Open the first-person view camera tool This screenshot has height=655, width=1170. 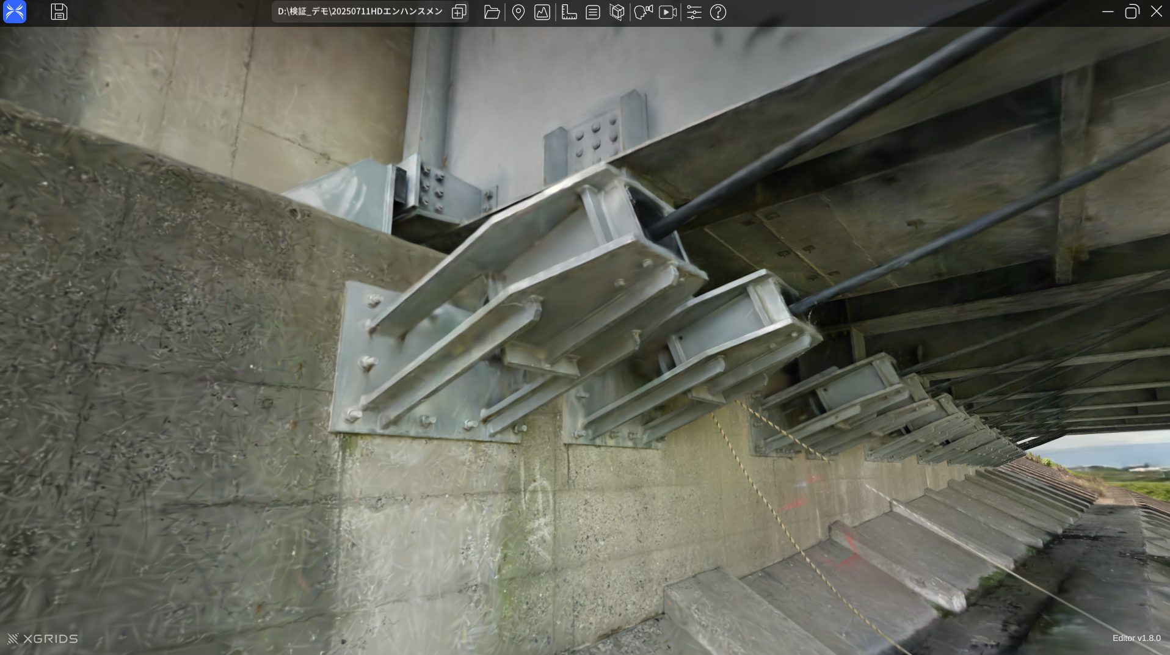(643, 12)
